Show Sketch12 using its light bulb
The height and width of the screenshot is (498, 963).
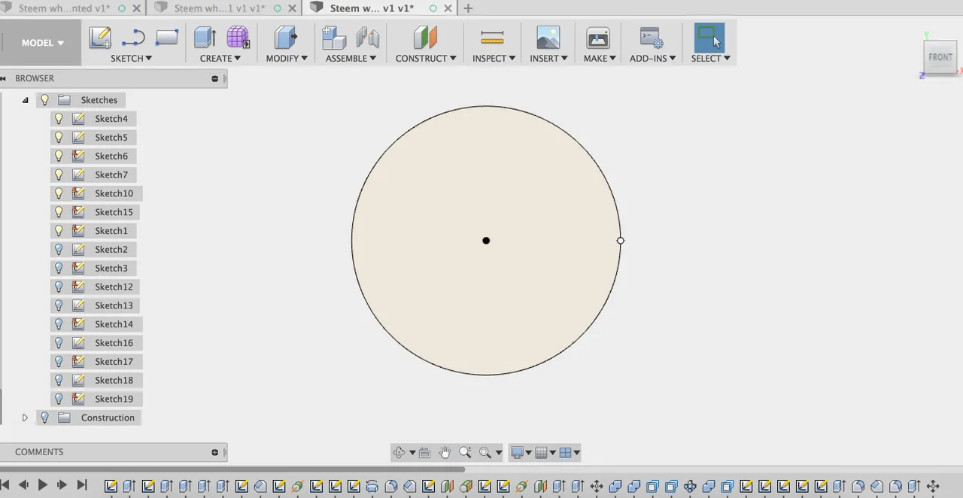pyautogui.click(x=59, y=287)
